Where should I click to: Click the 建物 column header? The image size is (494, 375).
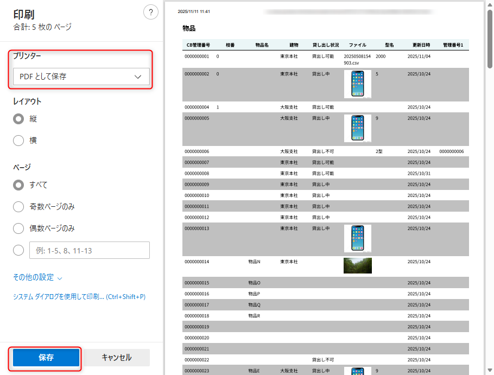[294, 45]
